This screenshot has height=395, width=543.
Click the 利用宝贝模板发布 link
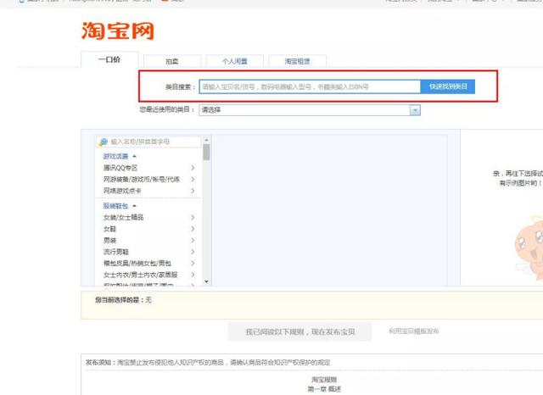coord(414,331)
